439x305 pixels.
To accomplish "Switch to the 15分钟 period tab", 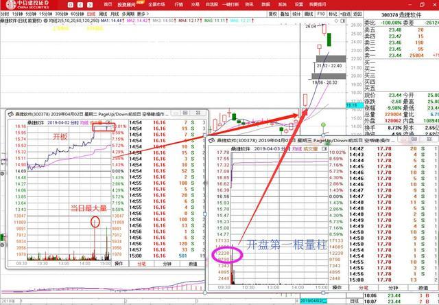I will click(x=45, y=14).
